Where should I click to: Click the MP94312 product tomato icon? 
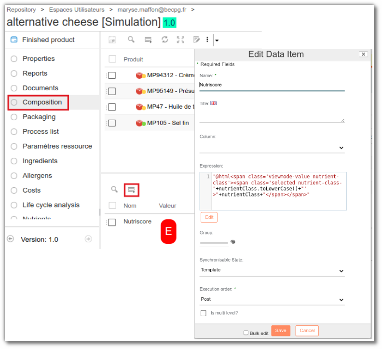click(x=140, y=75)
